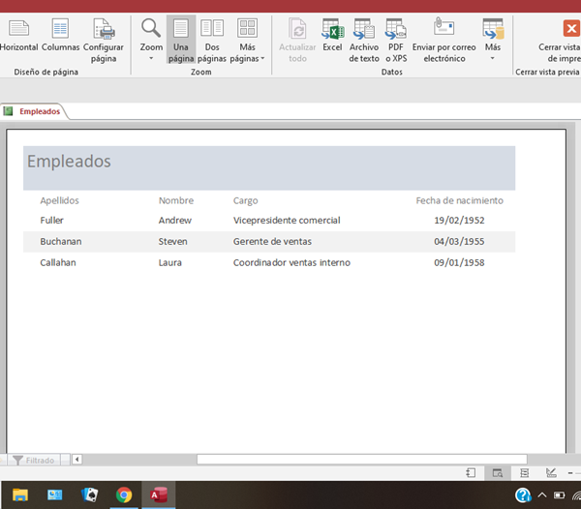This screenshot has width=581, height=509.
Task: Export report as PDF o XPS
Action: (395, 40)
